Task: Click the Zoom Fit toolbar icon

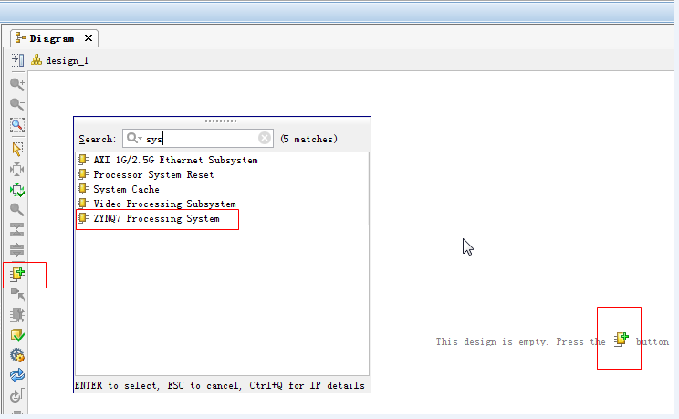Action: tap(16, 125)
